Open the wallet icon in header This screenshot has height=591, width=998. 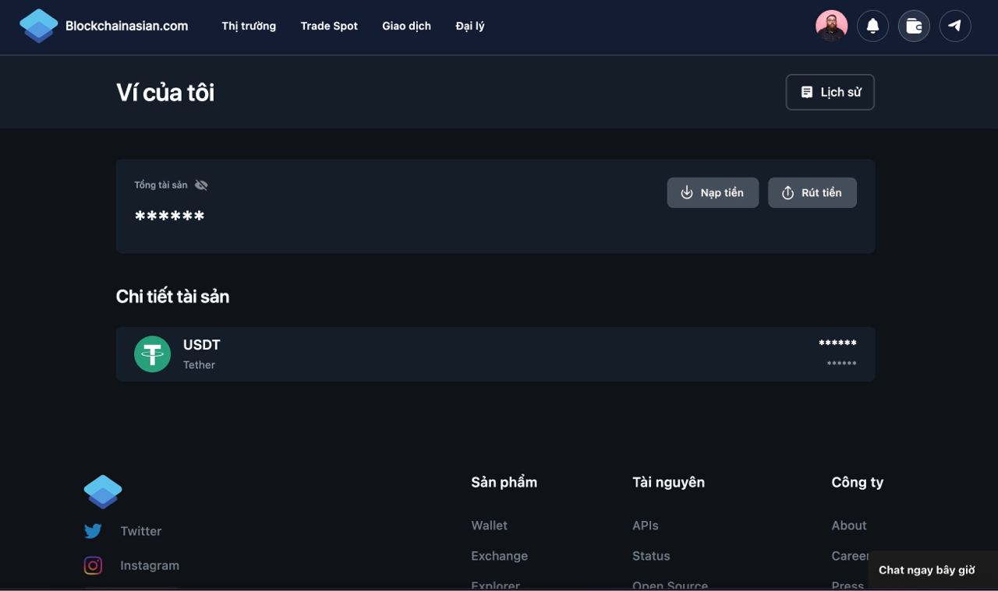[x=914, y=26]
